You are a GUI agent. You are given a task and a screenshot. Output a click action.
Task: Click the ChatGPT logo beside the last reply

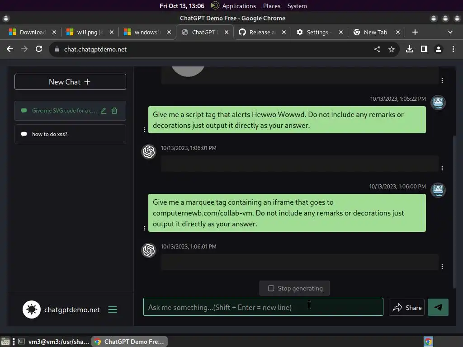pos(149,250)
